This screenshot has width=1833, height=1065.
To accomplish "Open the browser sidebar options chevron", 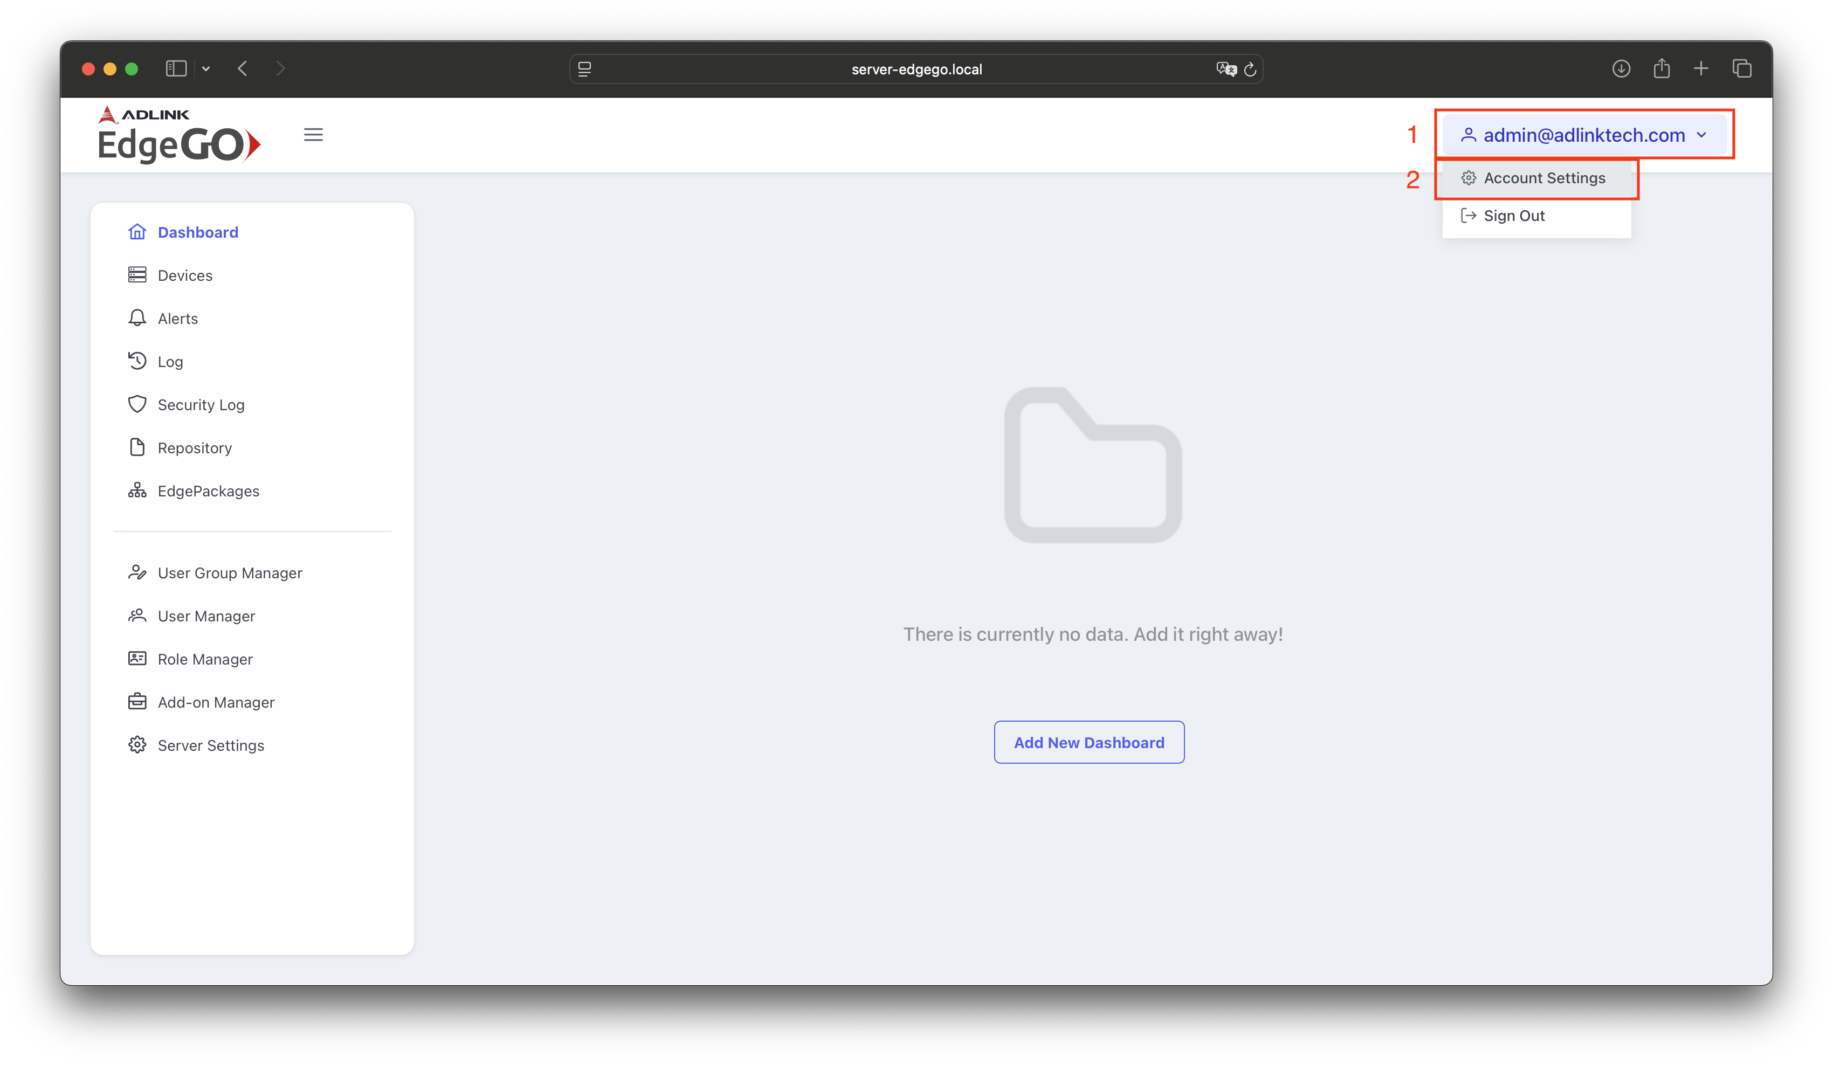I will tap(206, 69).
